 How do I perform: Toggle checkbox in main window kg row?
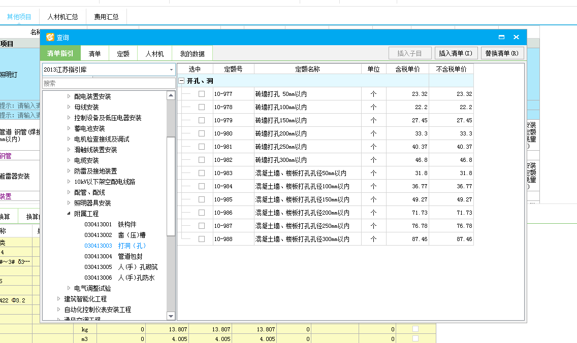(415, 329)
